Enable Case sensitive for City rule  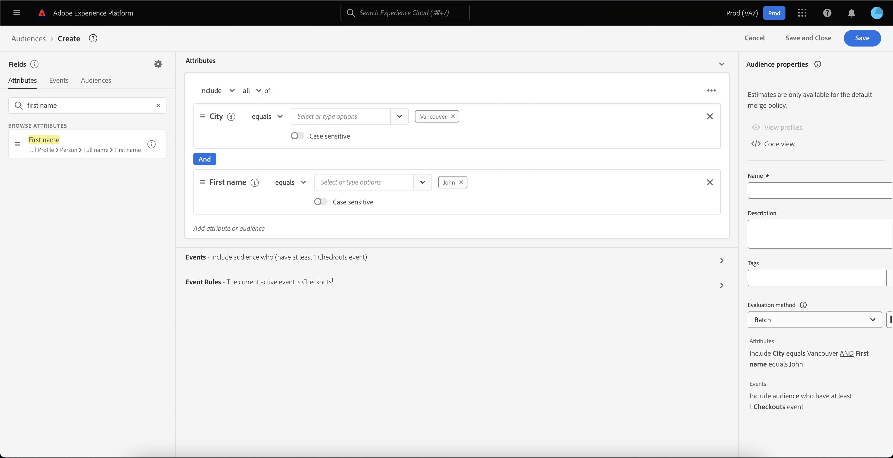click(x=297, y=136)
